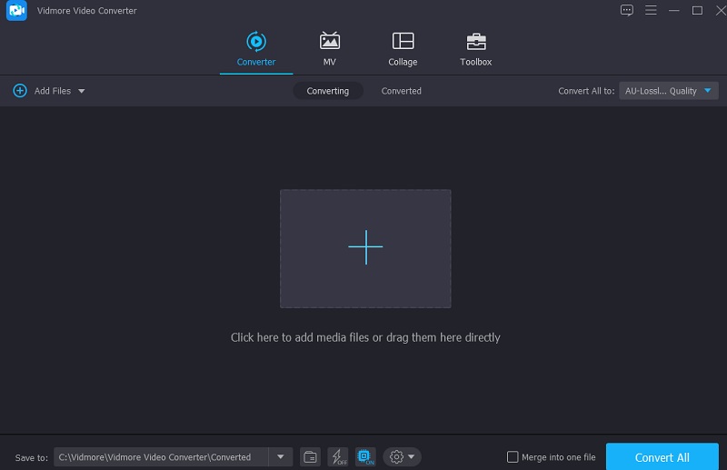Image resolution: width=727 pixels, height=470 pixels.
Task: Click the plus icon next to Add Files
Action: [x=20, y=91]
